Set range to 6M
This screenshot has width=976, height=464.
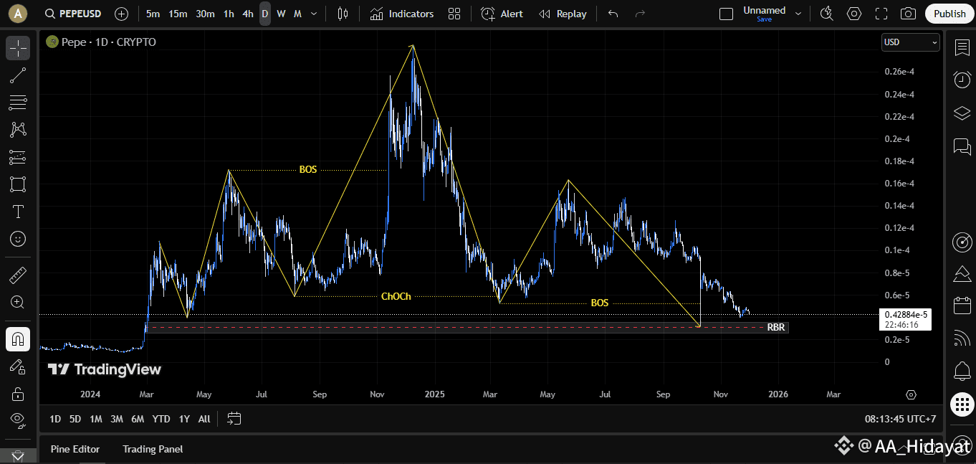click(138, 419)
